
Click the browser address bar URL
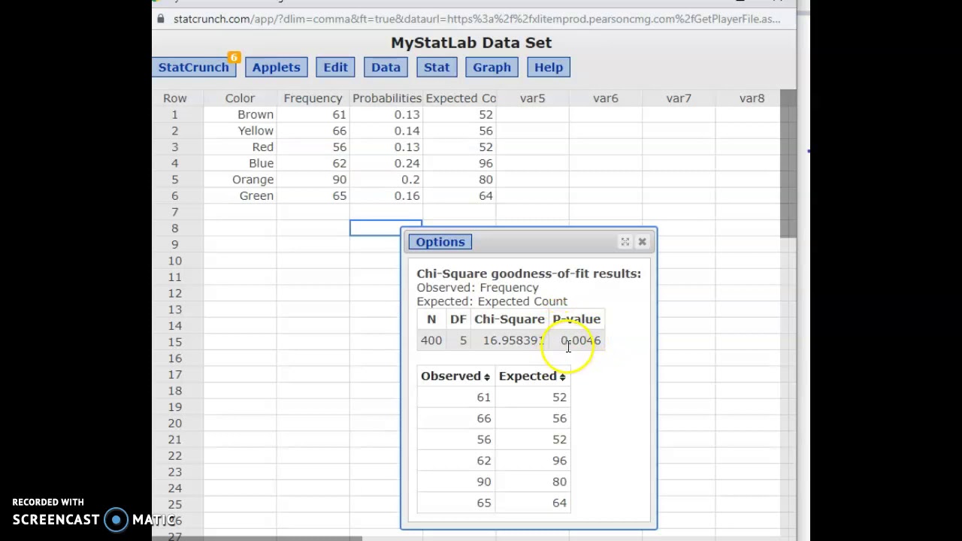(476, 19)
